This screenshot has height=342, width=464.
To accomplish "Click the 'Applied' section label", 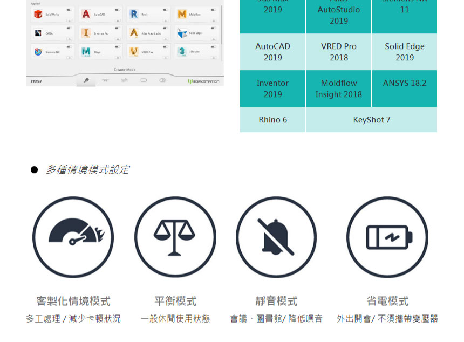I will pyautogui.click(x=35, y=4).
